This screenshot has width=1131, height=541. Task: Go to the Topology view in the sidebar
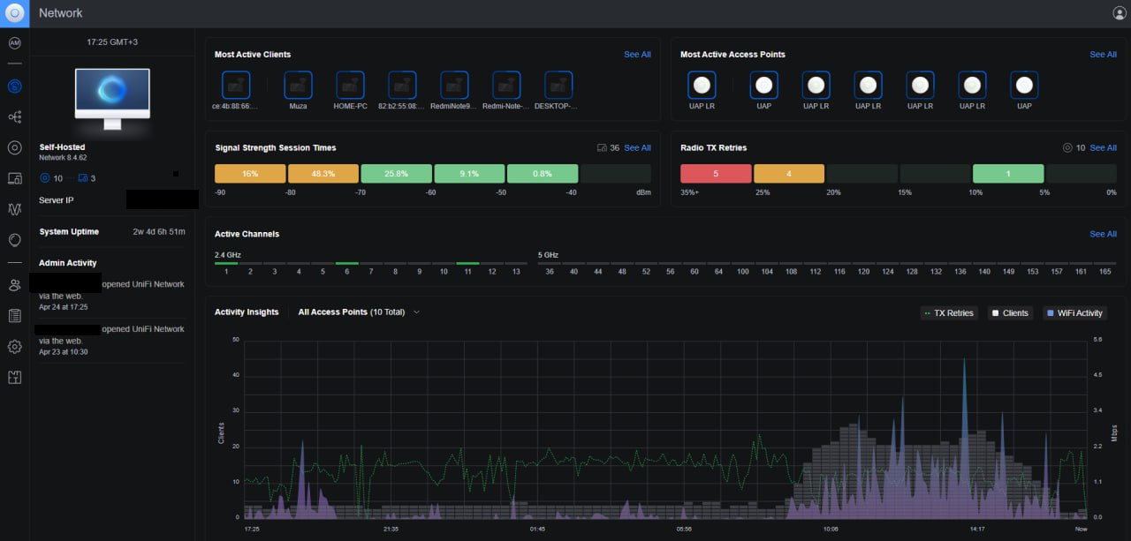[x=14, y=116]
